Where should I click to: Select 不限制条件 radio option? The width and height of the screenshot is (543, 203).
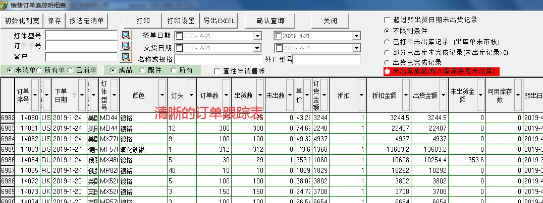tap(387, 31)
